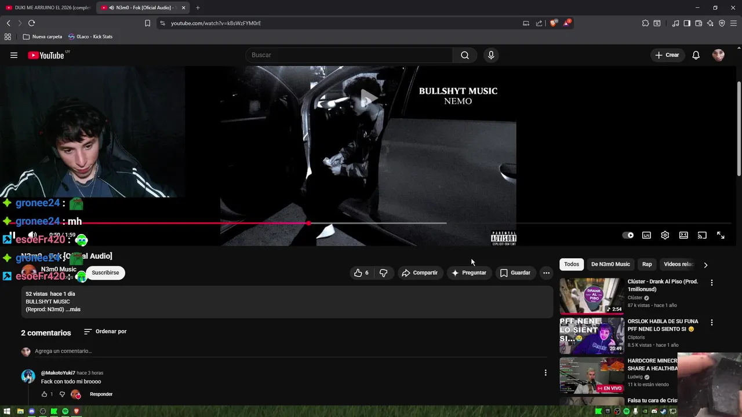Reply to MakotoYuki7 via Responder

pyautogui.click(x=101, y=394)
